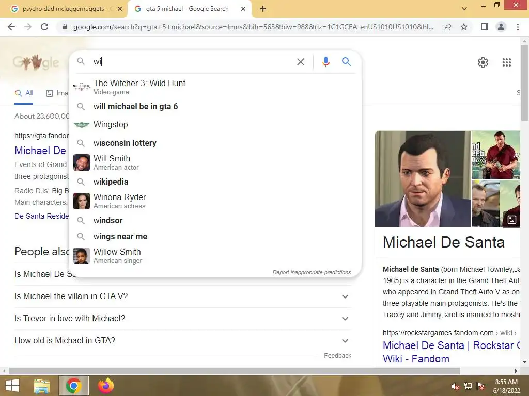Expand How old is Michael in GTA?
The image size is (529, 396).
point(182,341)
